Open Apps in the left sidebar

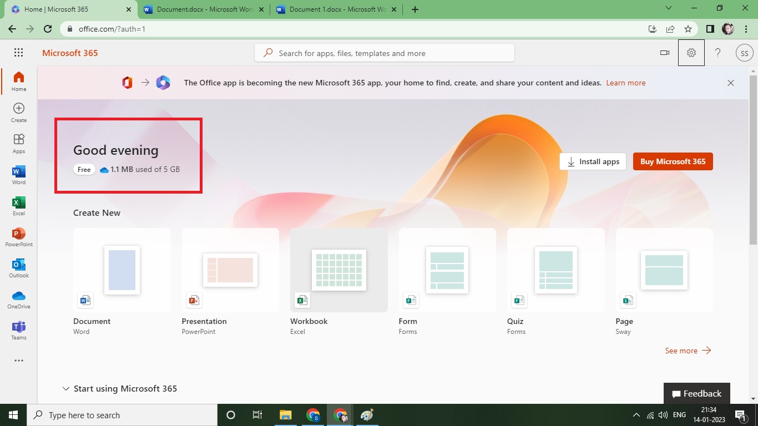point(19,144)
